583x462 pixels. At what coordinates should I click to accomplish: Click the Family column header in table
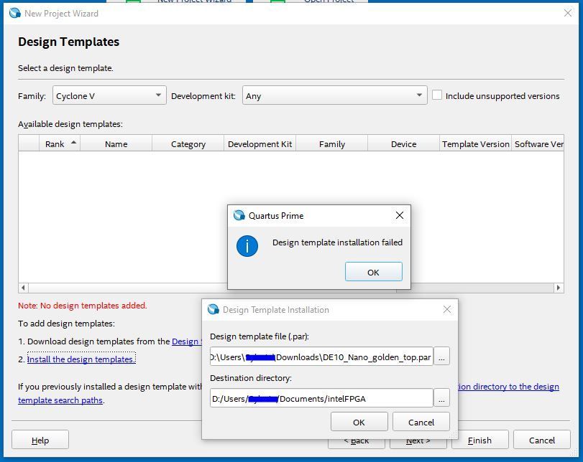pyautogui.click(x=331, y=143)
